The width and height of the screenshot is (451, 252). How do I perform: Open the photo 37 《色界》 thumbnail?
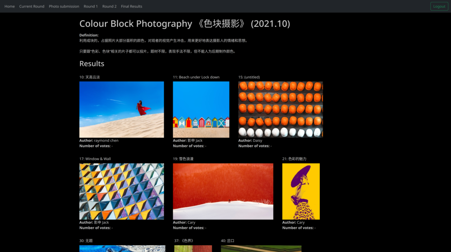click(193, 248)
